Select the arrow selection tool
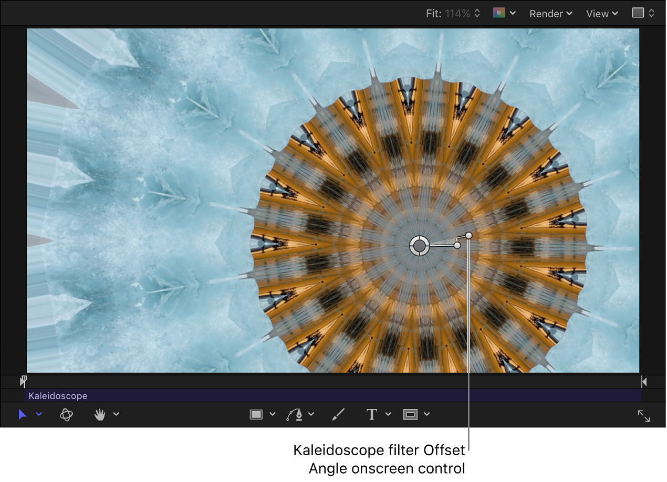The image size is (667, 482). [x=22, y=414]
